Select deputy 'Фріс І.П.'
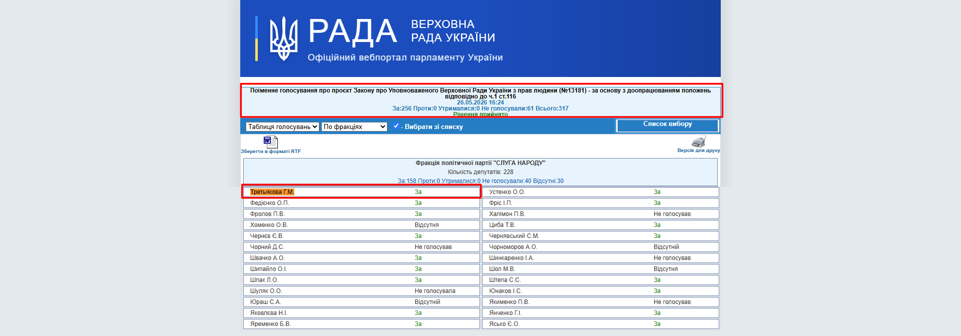961x336 pixels. tap(501, 203)
